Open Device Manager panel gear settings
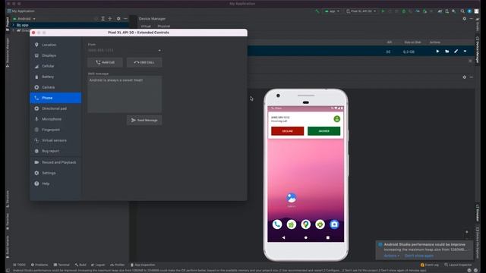The image size is (486, 273). tap(464, 18)
